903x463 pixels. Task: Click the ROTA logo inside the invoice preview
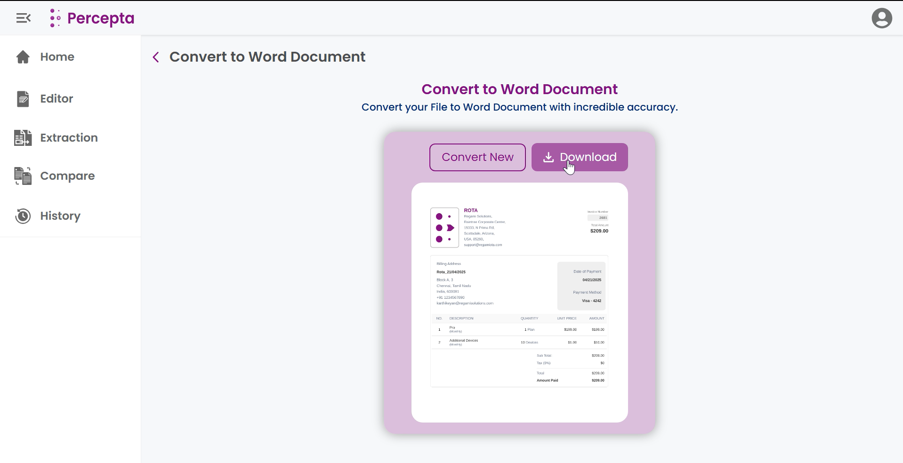click(444, 228)
